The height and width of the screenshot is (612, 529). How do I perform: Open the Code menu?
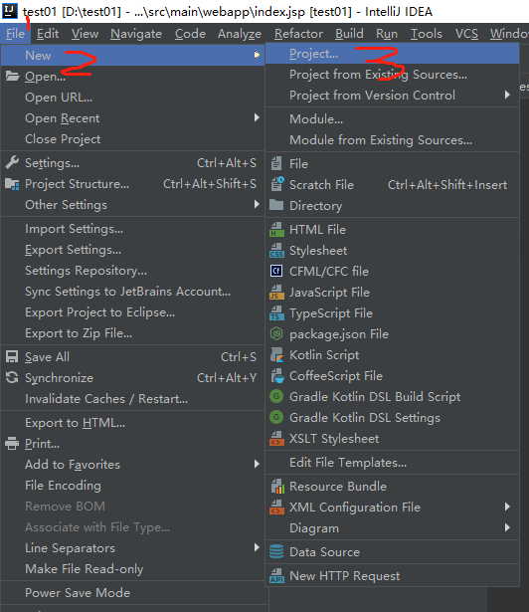pyautogui.click(x=190, y=34)
